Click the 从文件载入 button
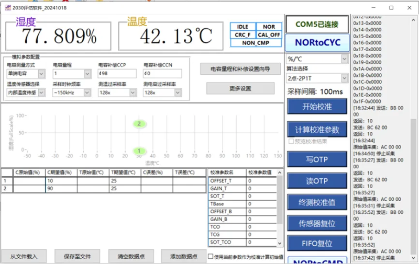 [x=24, y=257]
